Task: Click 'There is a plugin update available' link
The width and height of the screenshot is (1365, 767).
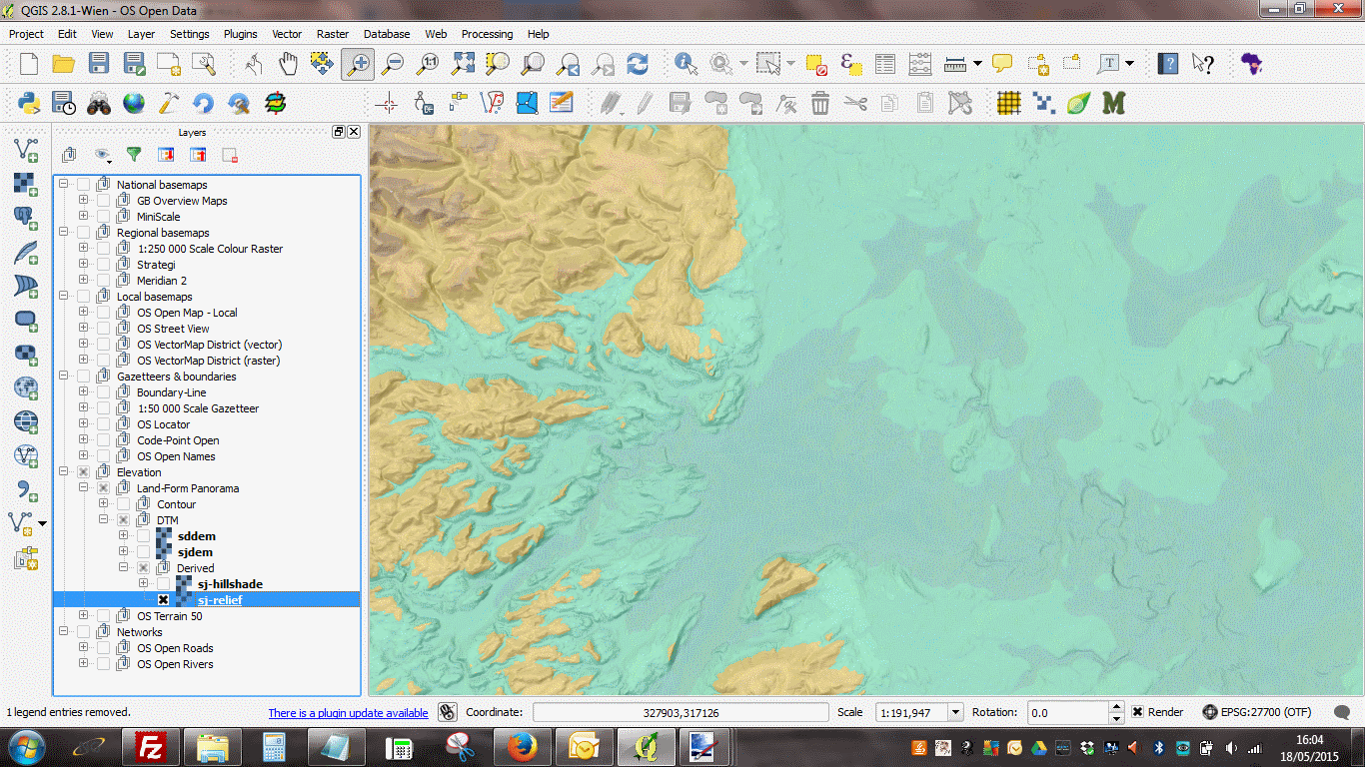Action: pos(348,713)
